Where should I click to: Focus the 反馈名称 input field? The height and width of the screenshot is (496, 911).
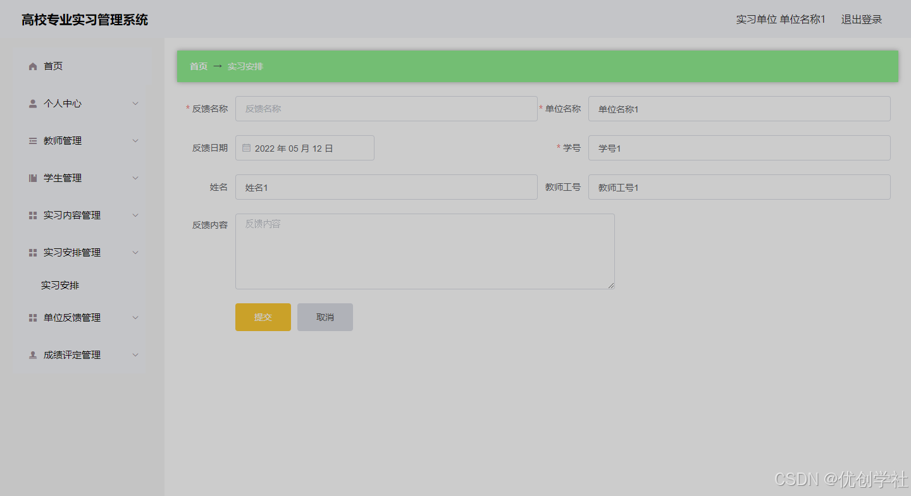(387, 109)
